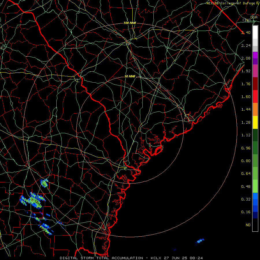Click the bright red legend color swatch

[255, 97]
